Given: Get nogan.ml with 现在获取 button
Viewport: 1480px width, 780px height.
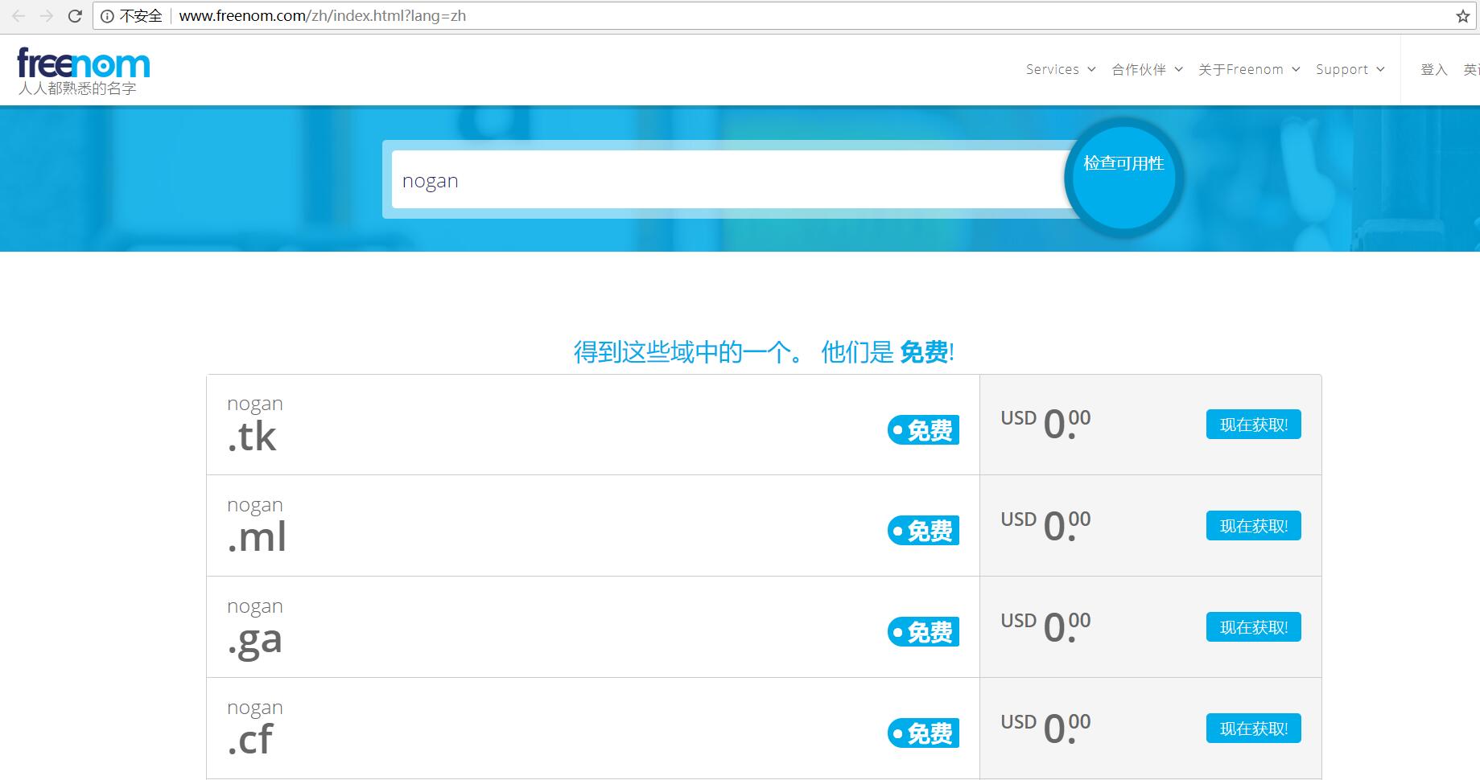Looking at the screenshot, I should click(x=1253, y=526).
